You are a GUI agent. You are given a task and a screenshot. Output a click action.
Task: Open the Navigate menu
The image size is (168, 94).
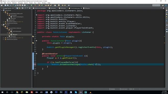(x=20, y=3)
